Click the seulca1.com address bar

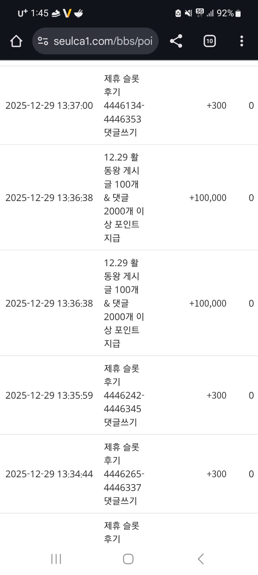[103, 41]
